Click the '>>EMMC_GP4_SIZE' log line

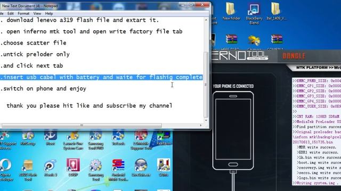(x=316, y=101)
